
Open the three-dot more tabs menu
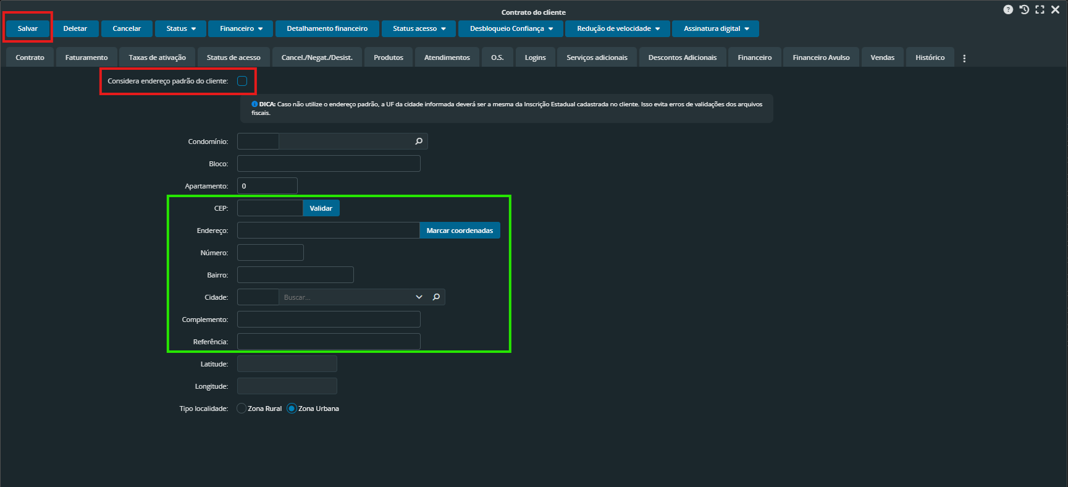point(964,58)
